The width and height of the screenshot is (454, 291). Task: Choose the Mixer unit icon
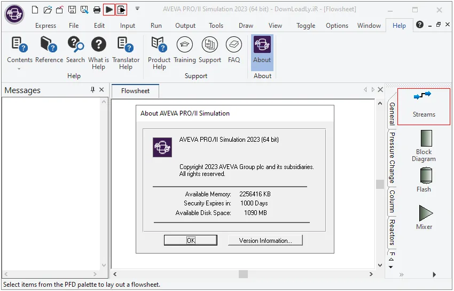tap(424, 217)
